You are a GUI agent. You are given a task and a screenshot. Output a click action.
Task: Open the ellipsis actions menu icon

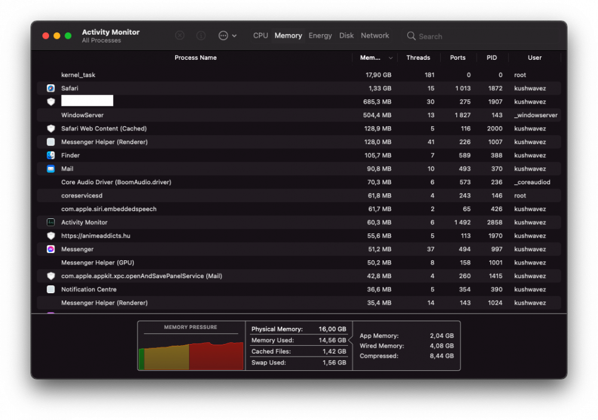tap(223, 35)
